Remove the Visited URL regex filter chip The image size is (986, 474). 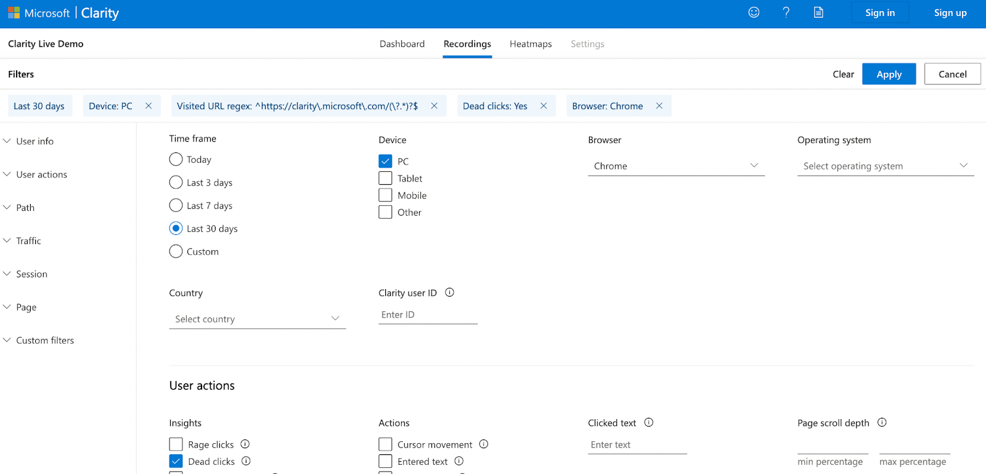434,106
